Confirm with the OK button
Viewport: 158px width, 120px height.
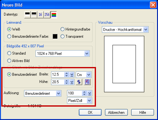click(x=90, y=112)
